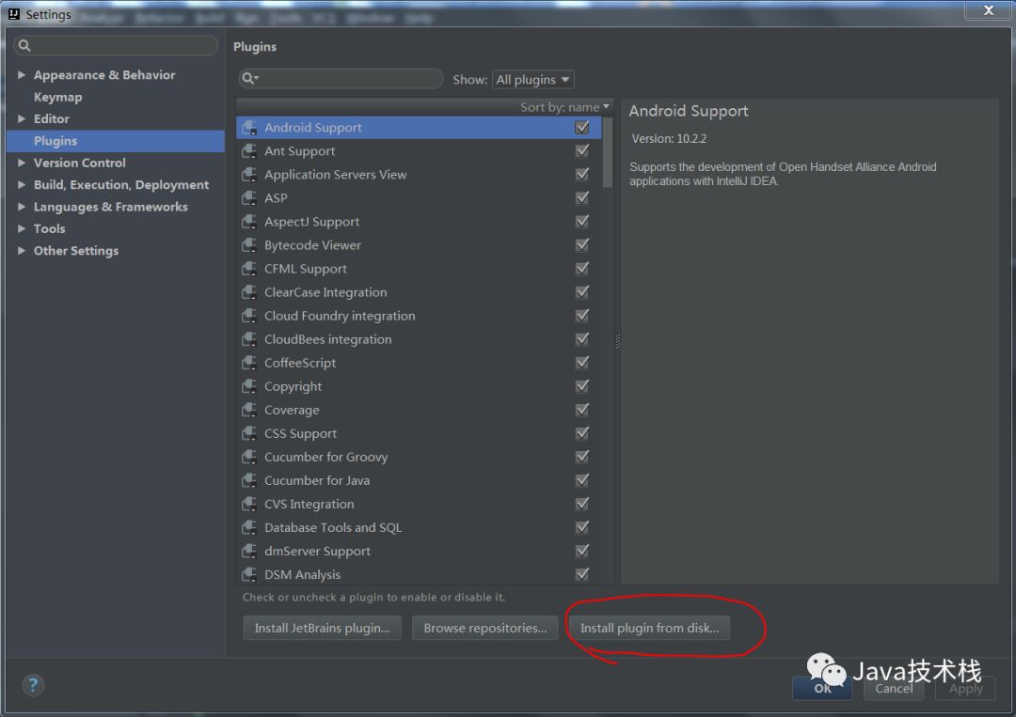Click the settings search field in sidebar
This screenshot has width=1016, height=717.
point(116,45)
